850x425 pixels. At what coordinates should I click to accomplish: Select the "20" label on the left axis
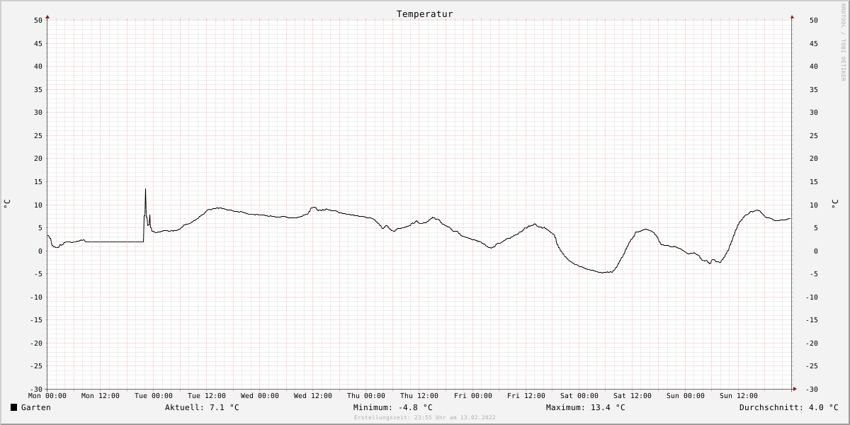(38, 159)
